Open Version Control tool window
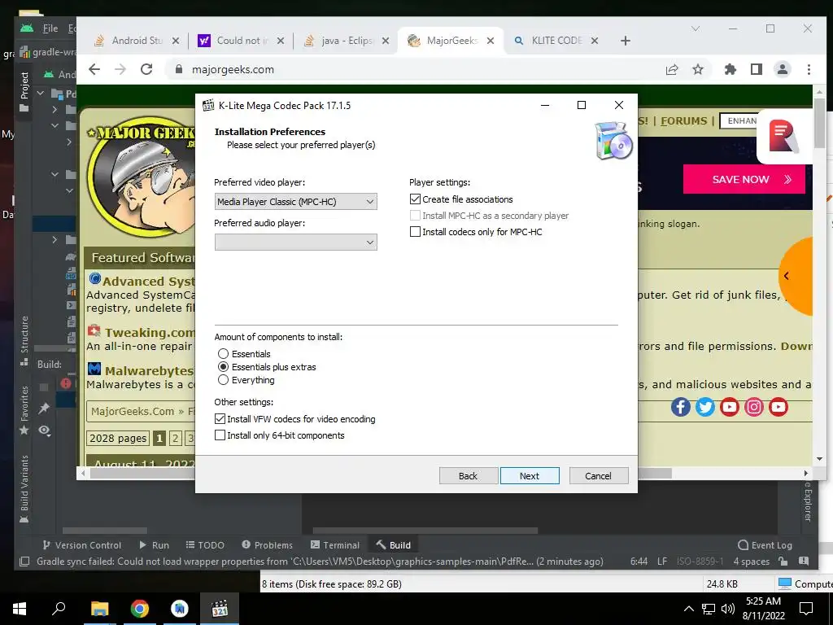 (82, 545)
